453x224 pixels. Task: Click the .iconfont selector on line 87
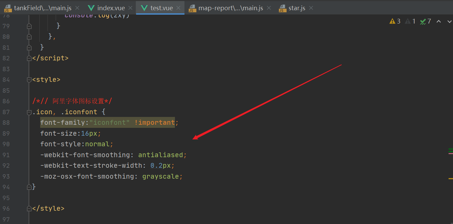[x=79, y=112]
